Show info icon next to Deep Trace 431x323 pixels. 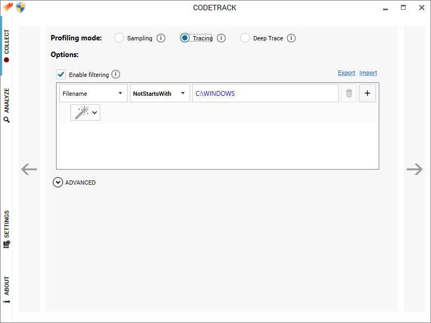click(291, 38)
